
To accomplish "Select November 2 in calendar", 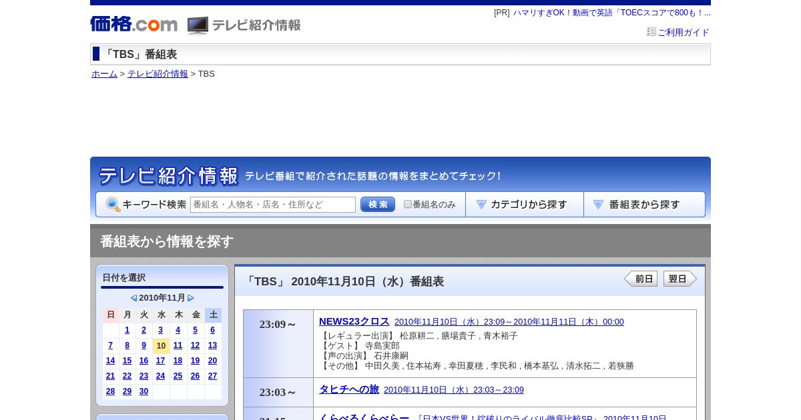I will point(144,330).
